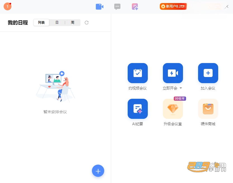Click the 暂未安排会议 empty state text
The height and width of the screenshot is (183, 233).
coord(55,112)
